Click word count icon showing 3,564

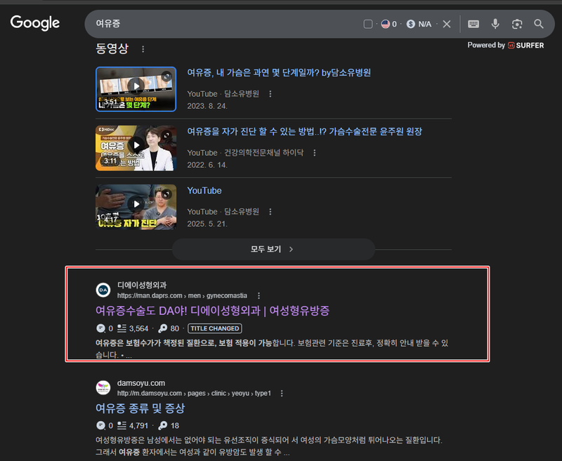[122, 328]
